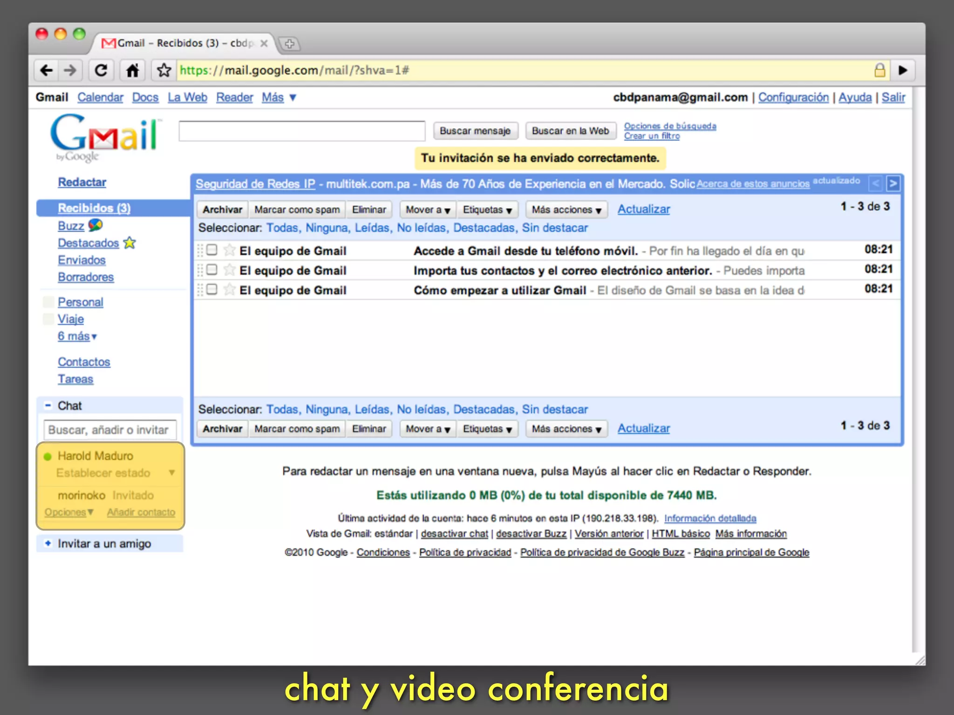Open top 'Más acciones' dropdown
This screenshot has width=954, height=715.
[x=566, y=210]
